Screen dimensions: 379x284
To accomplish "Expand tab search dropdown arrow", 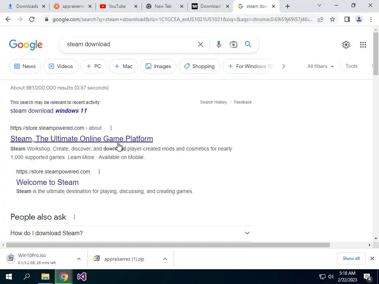I will pyautogui.click(x=319, y=5).
